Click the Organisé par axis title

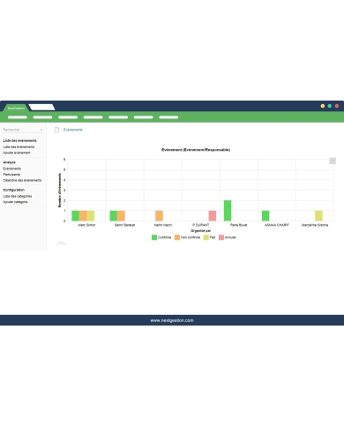point(200,231)
